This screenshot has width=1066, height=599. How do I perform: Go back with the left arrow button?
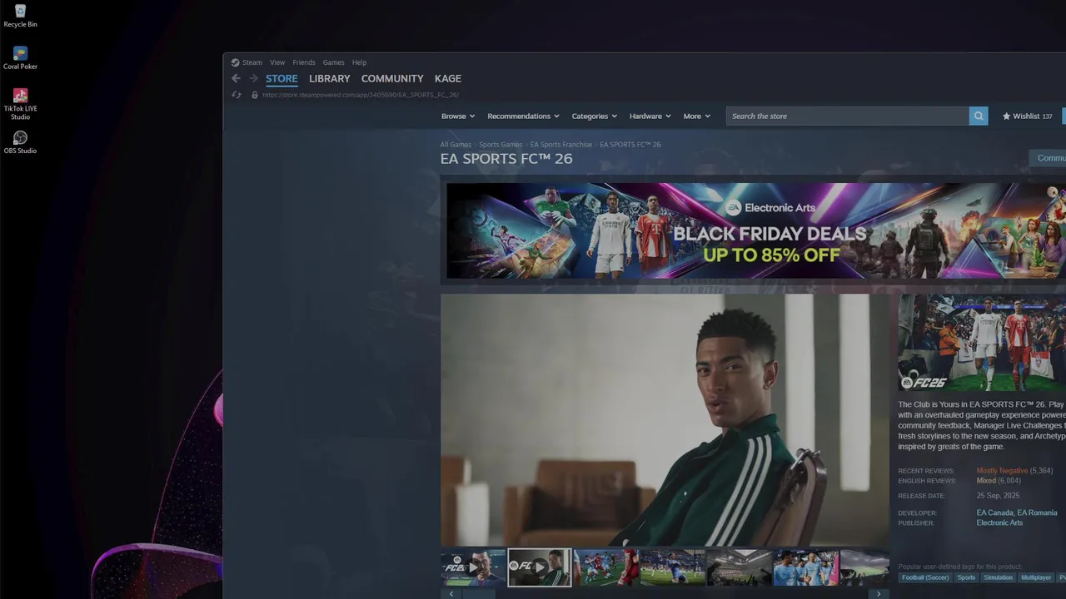pos(236,78)
